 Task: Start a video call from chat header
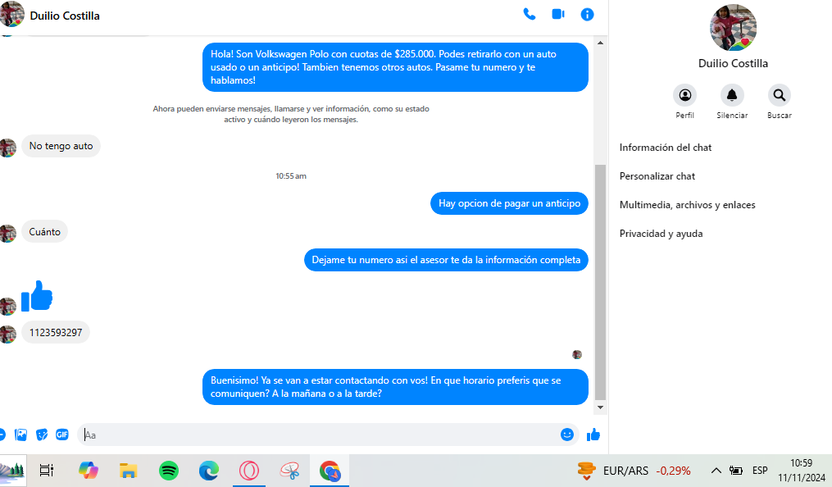[558, 14]
